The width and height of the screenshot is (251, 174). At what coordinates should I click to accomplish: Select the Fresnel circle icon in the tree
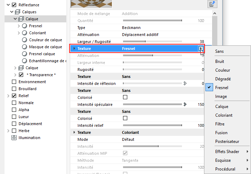click(25, 26)
